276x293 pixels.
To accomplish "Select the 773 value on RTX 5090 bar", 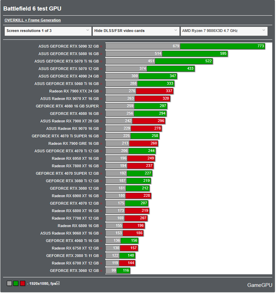I will pos(260,46).
